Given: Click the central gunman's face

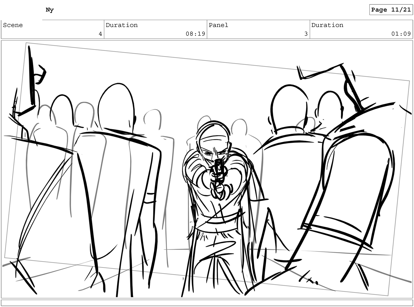Looking at the screenshot, I should point(214,150).
